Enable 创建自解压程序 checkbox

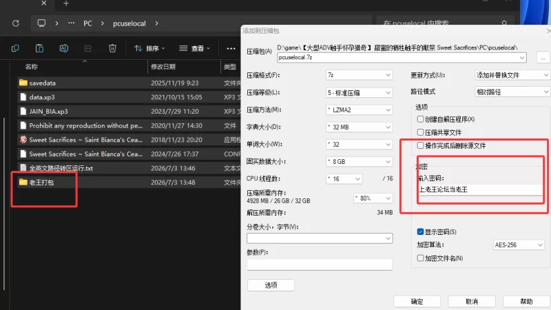point(420,119)
